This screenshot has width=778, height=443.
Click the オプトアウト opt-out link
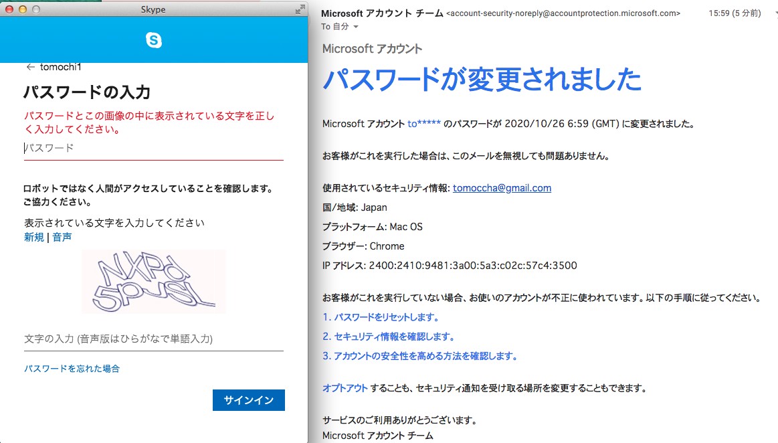tap(345, 388)
